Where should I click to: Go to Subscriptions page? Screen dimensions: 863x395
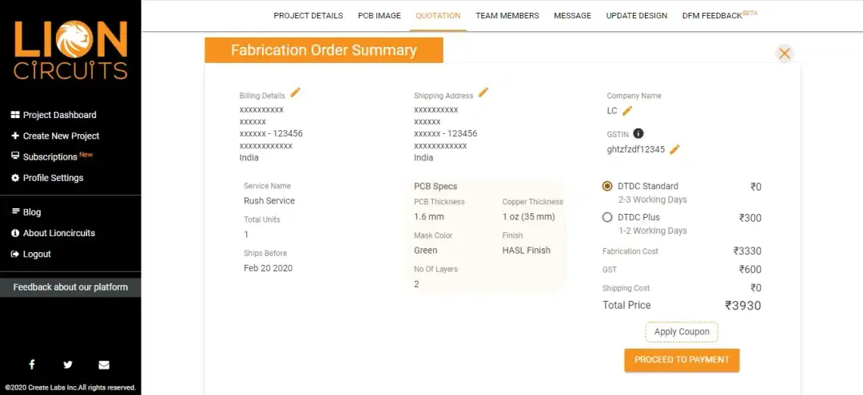50,156
